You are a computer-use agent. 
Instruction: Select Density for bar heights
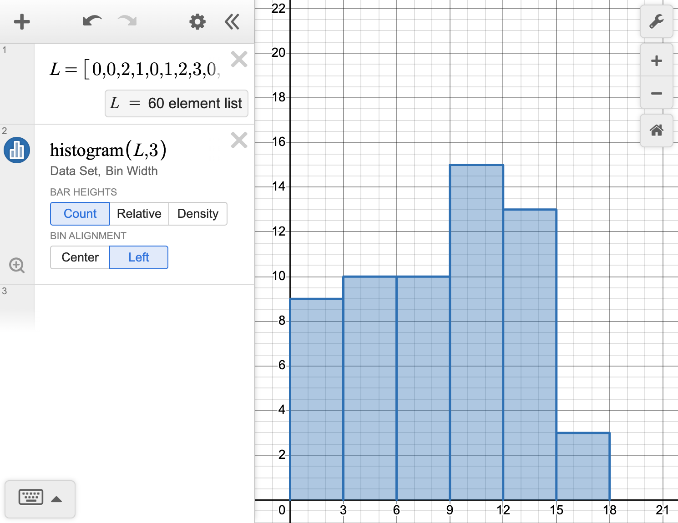(x=198, y=214)
